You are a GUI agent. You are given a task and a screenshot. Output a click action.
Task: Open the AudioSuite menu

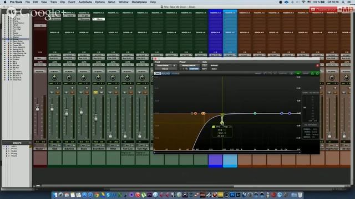click(85, 2)
